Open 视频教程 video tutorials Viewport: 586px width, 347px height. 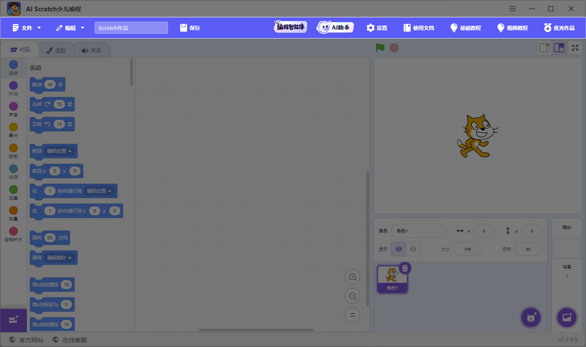coord(513,28)
